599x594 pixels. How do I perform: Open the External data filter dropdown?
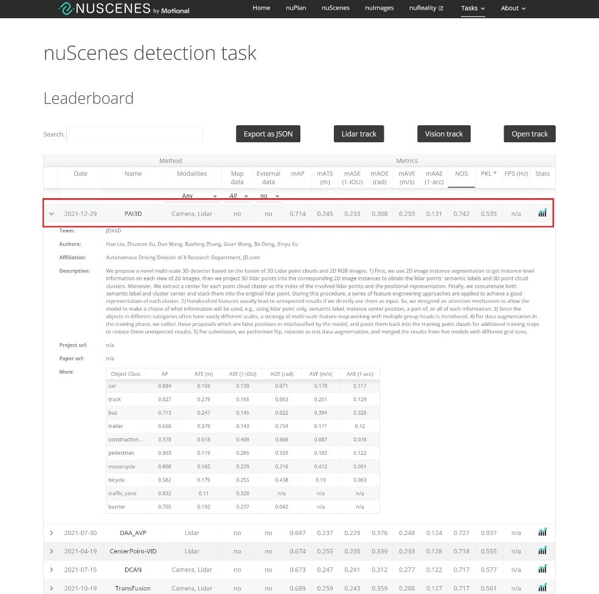pyautogui.click(x=269, y=196)
